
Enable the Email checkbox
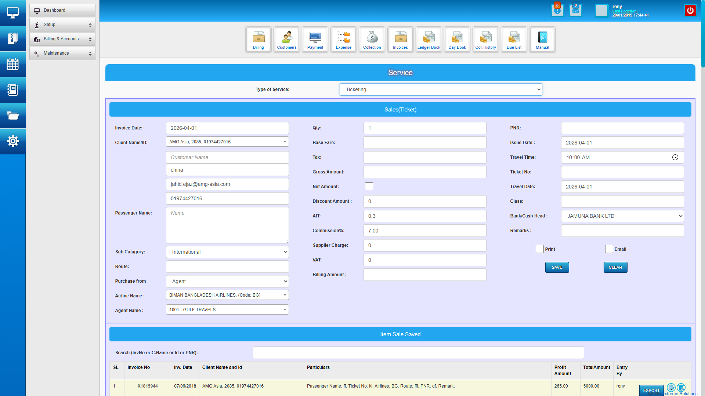point(609,249)
